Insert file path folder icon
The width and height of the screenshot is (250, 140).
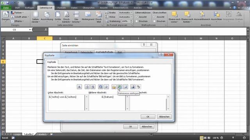tap(114, 87)
